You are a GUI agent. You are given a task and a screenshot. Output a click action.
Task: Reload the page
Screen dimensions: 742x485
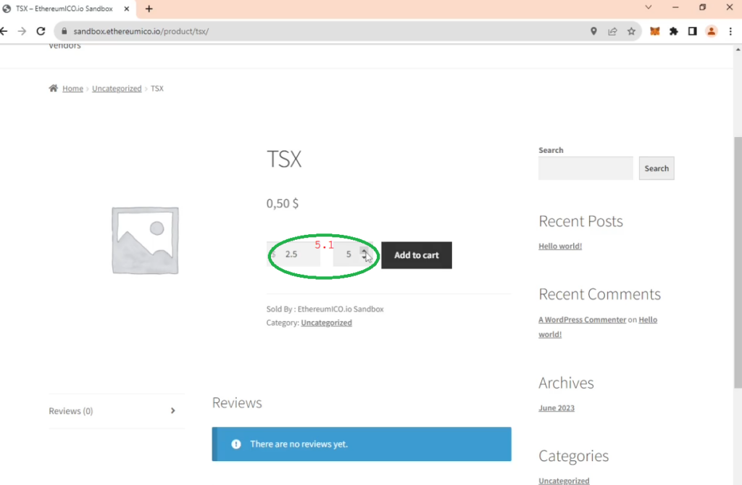click(x=41, y=31)
